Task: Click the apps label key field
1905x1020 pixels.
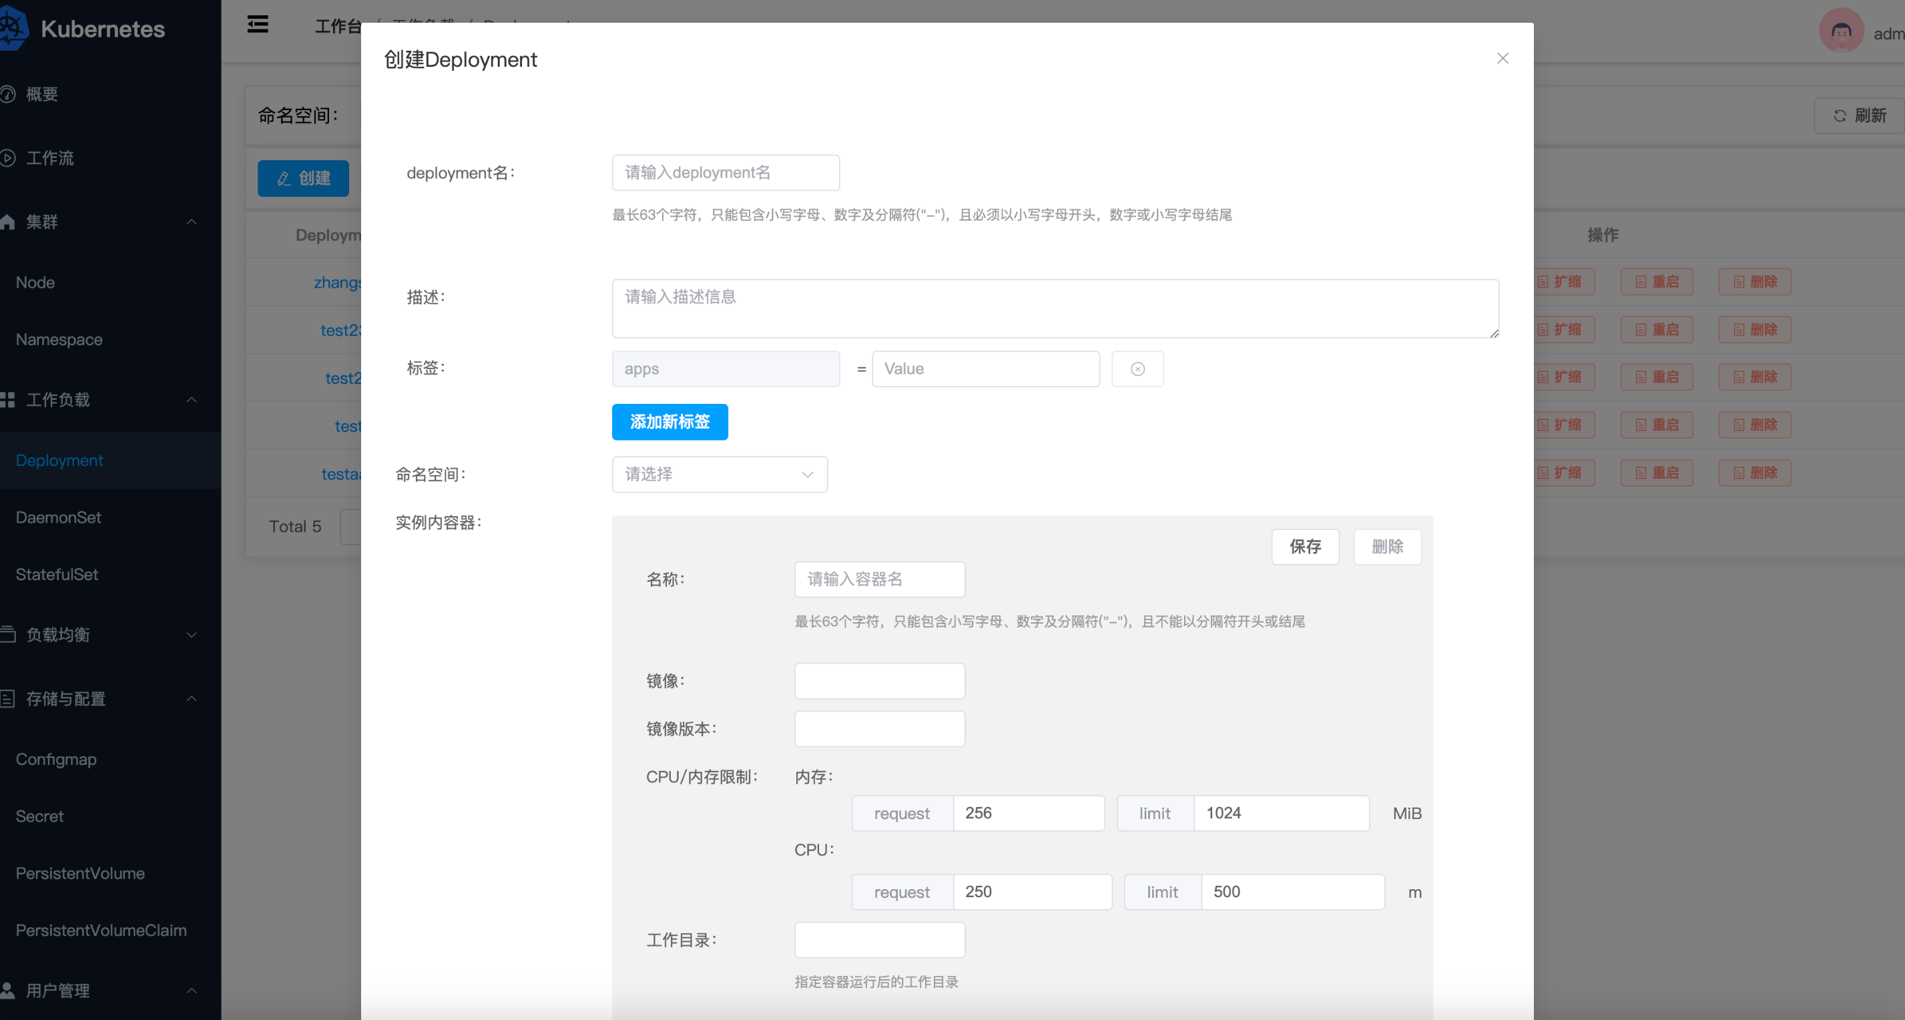Action: pyautogui.click(x=726, y=368)
